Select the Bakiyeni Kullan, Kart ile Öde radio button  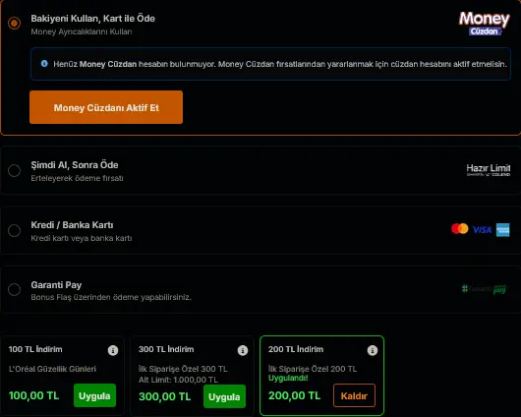pyautogui.click(x=15, y=23)
